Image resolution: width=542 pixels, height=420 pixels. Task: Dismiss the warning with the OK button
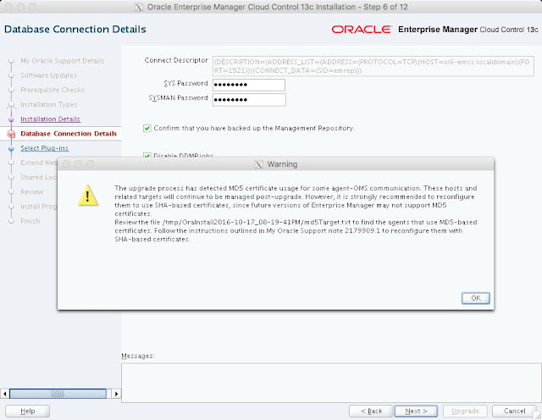click(x=476, y=298)
